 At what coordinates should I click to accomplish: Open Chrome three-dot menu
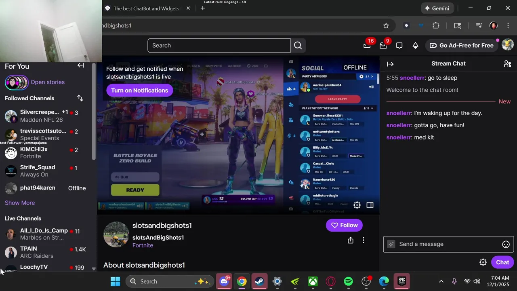pyautogui.click(x=508, y=25)
